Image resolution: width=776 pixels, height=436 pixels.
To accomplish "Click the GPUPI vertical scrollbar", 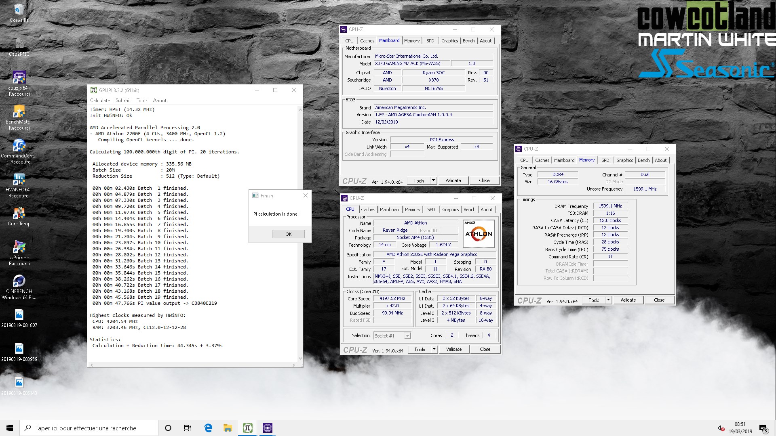I will pyautogui.click(x=300, y=234).
